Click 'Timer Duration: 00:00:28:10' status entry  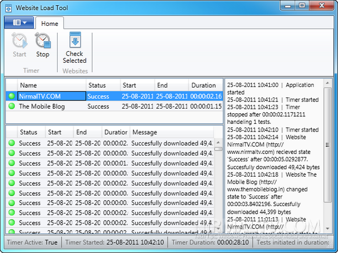click(210, 242)
